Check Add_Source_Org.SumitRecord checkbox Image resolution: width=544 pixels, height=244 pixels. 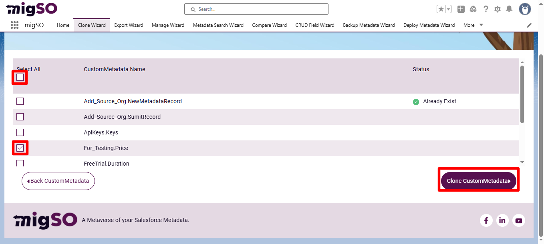point(20,117)
